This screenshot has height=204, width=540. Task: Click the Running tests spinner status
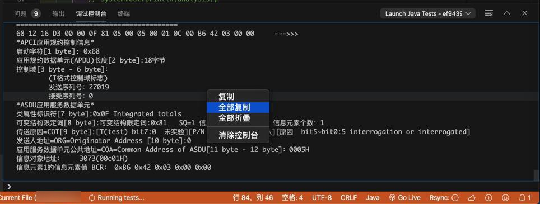pyautogui.click(x=116, y=198)
